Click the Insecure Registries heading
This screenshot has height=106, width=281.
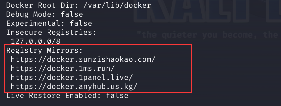click(x=51, y=32)
